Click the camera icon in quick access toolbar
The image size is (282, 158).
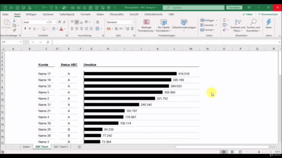85,8
